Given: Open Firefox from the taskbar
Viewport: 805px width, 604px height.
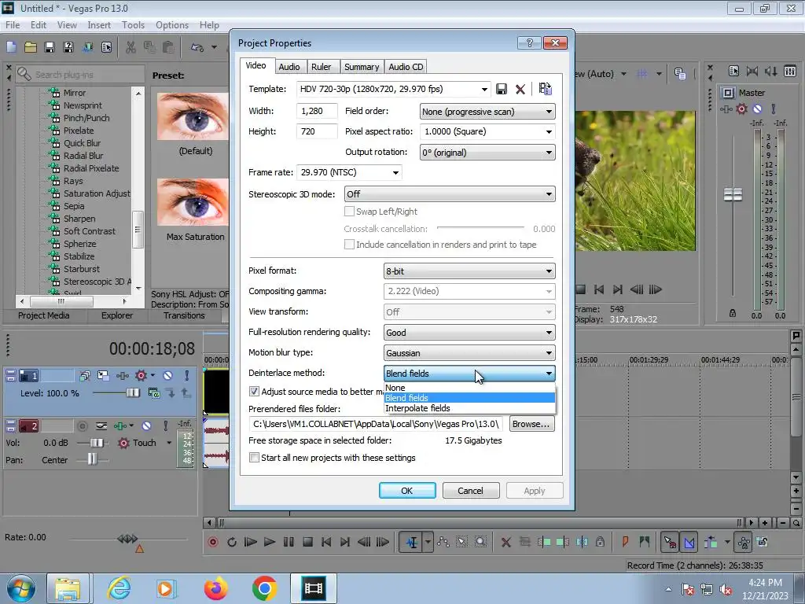Looking at the screenshot, I should pyautogui.click(x=215, y=588).
